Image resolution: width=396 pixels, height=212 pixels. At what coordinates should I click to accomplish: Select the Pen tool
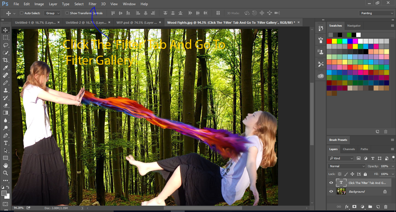click(x=6, y=135)
